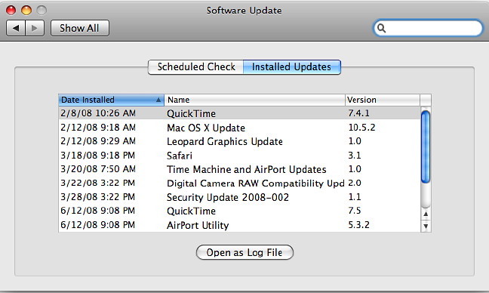This screenshot has width=489, height=293.
Task: Click the scrollbar up arrow
Action: pyautogui.click(x=426, y=214)
